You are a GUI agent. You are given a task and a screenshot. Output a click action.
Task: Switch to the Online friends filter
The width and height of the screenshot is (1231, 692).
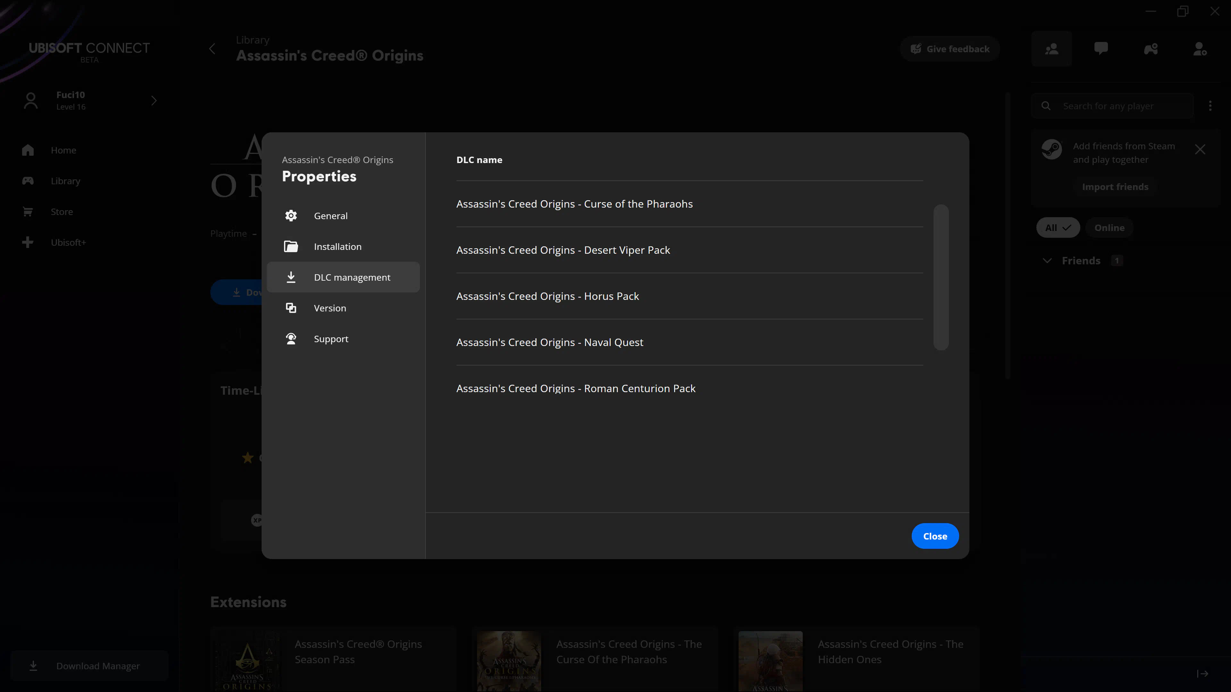coord(1109,228)
